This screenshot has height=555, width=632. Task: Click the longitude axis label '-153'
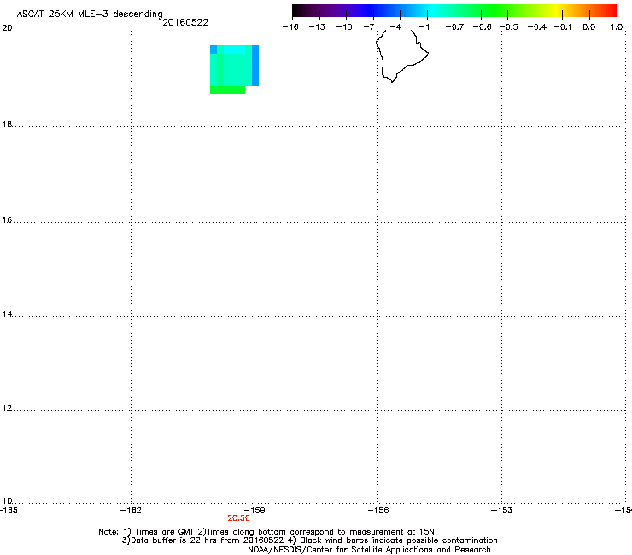click(502, 511)
